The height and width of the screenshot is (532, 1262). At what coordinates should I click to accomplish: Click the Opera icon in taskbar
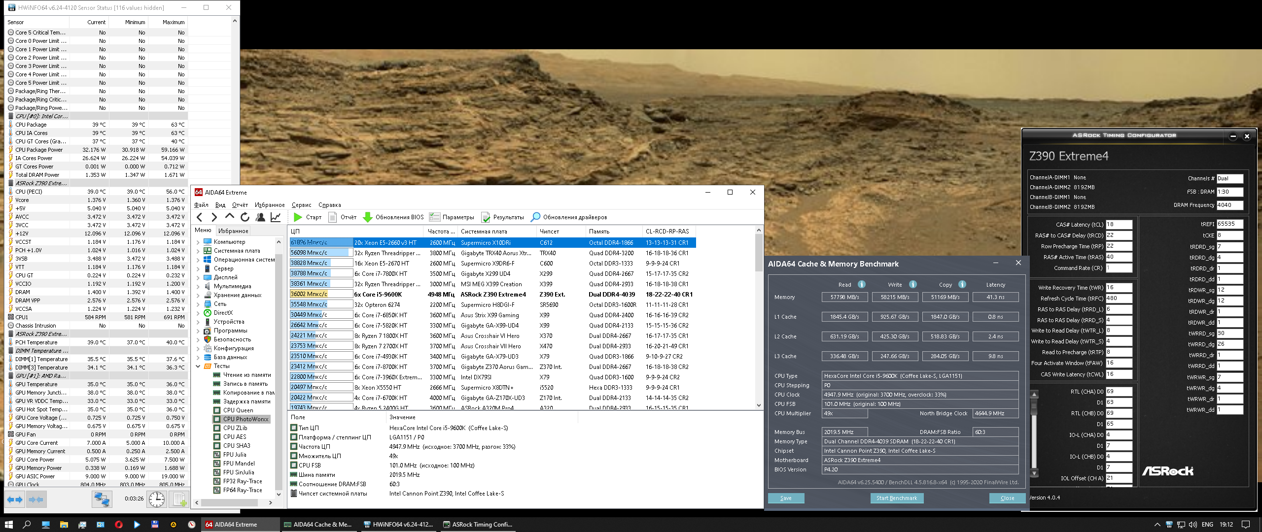click(118, 525)
